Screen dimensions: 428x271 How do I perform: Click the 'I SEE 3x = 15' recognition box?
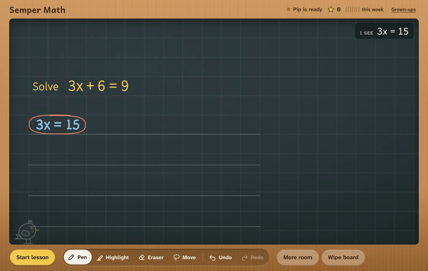click(384, 31)
